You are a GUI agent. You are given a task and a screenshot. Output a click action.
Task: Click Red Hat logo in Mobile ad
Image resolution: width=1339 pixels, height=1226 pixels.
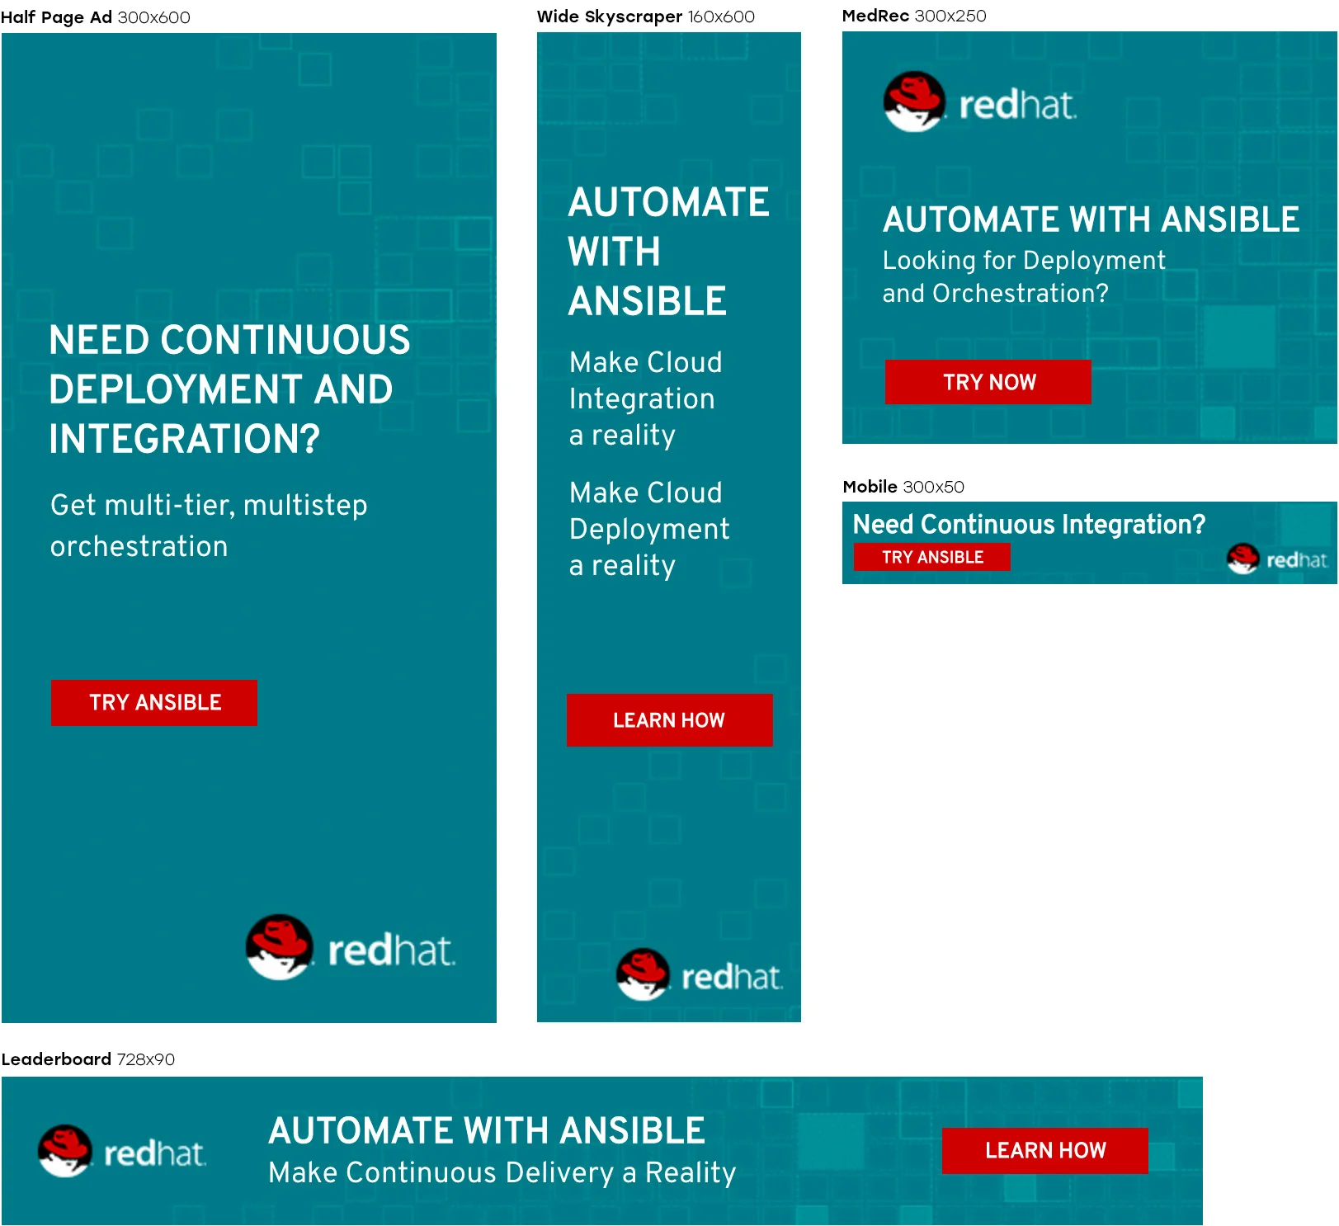coord(1276,559)
